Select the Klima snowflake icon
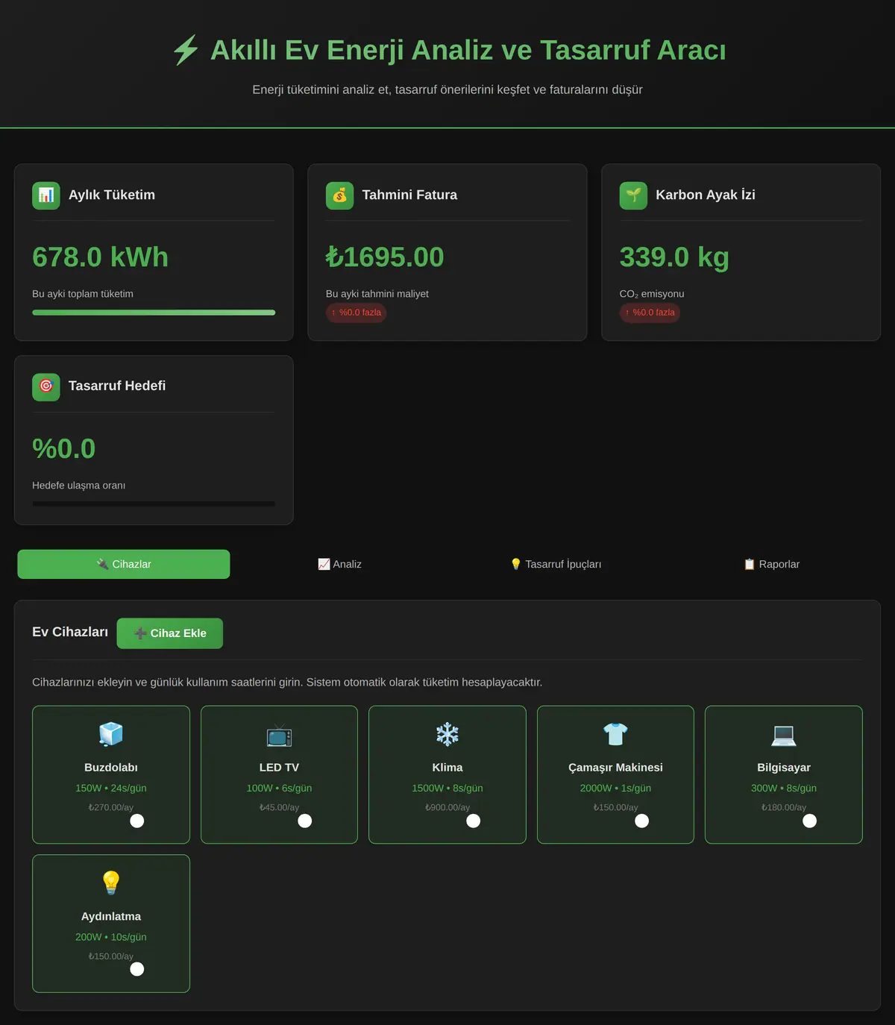 447,735
